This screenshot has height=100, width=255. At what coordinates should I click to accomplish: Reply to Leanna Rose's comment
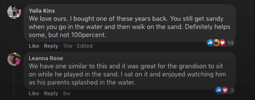(51, 93)
